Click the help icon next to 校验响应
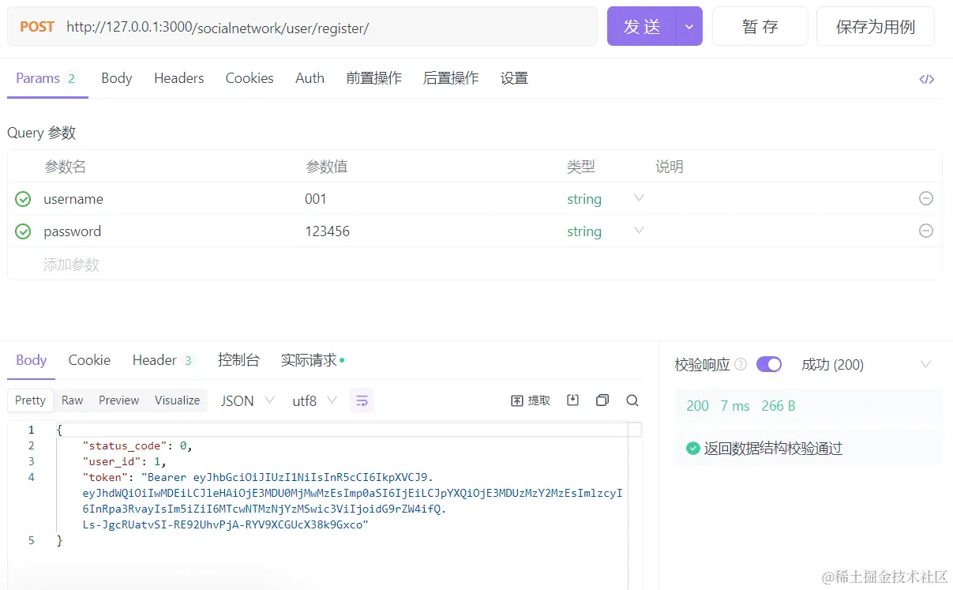The width and height of the screenshot is (953, 590). 741,364
